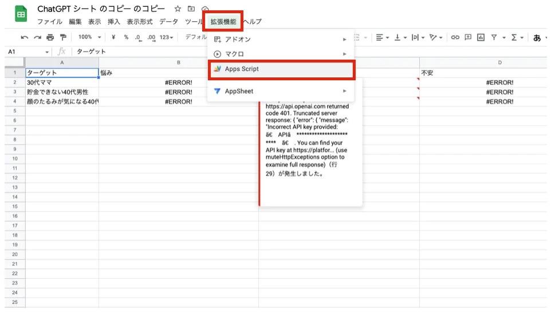Viewport: 555px width, 316px height.
Task: Decrease decimal places
Action: 139,37
